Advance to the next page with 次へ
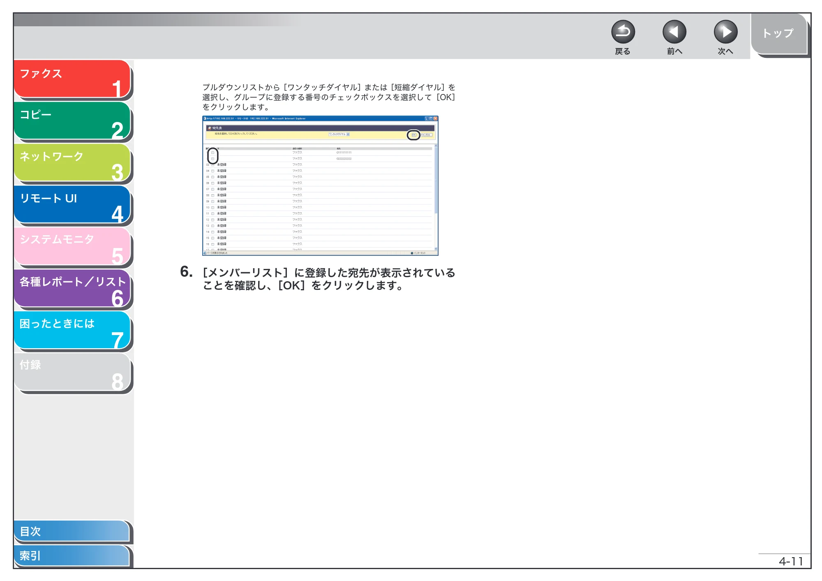The width and height of the screenshot is (822, 581). (x=725, y=32)
